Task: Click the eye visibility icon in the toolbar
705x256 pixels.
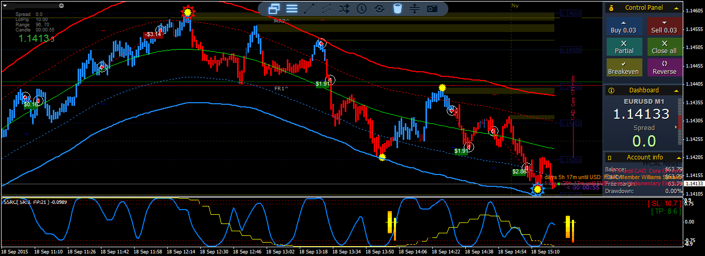Action: pos(379,8)
